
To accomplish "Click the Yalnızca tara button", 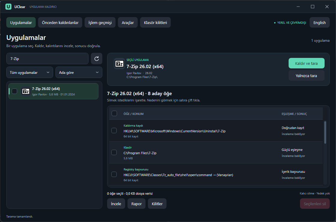I will [306, 76].
